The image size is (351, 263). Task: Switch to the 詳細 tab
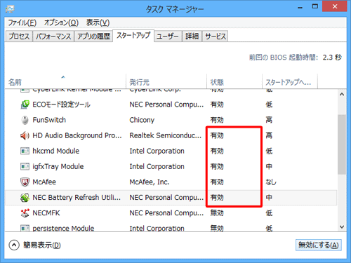(192, 36)
